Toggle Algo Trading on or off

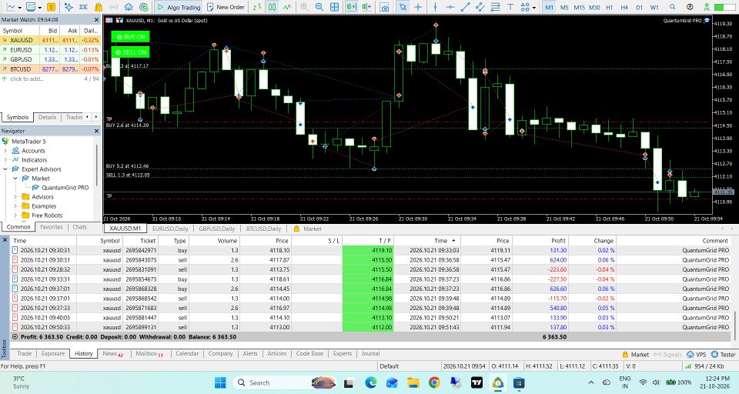point(179,7)
